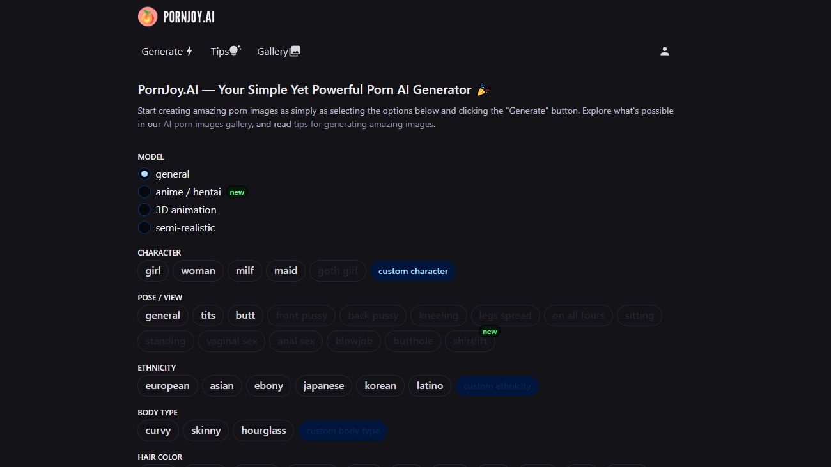
Task: Click the Gallery pictures icon
Action: point(295,52)
